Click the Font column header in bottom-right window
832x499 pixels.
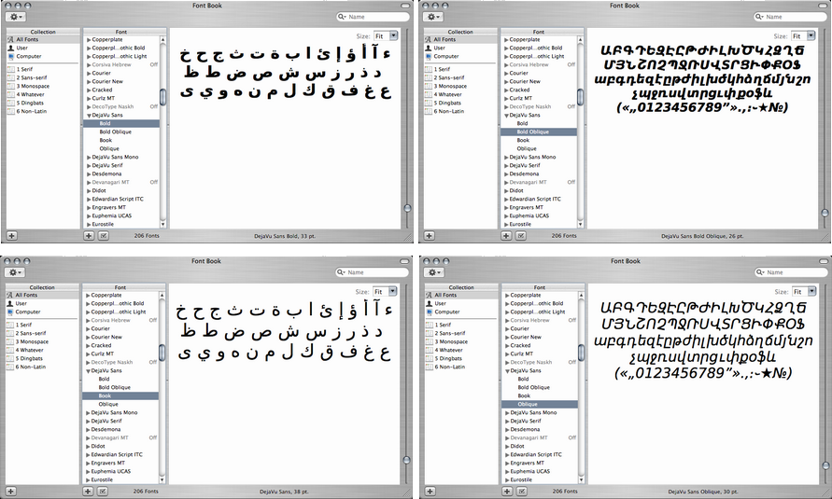click(538, 287)
